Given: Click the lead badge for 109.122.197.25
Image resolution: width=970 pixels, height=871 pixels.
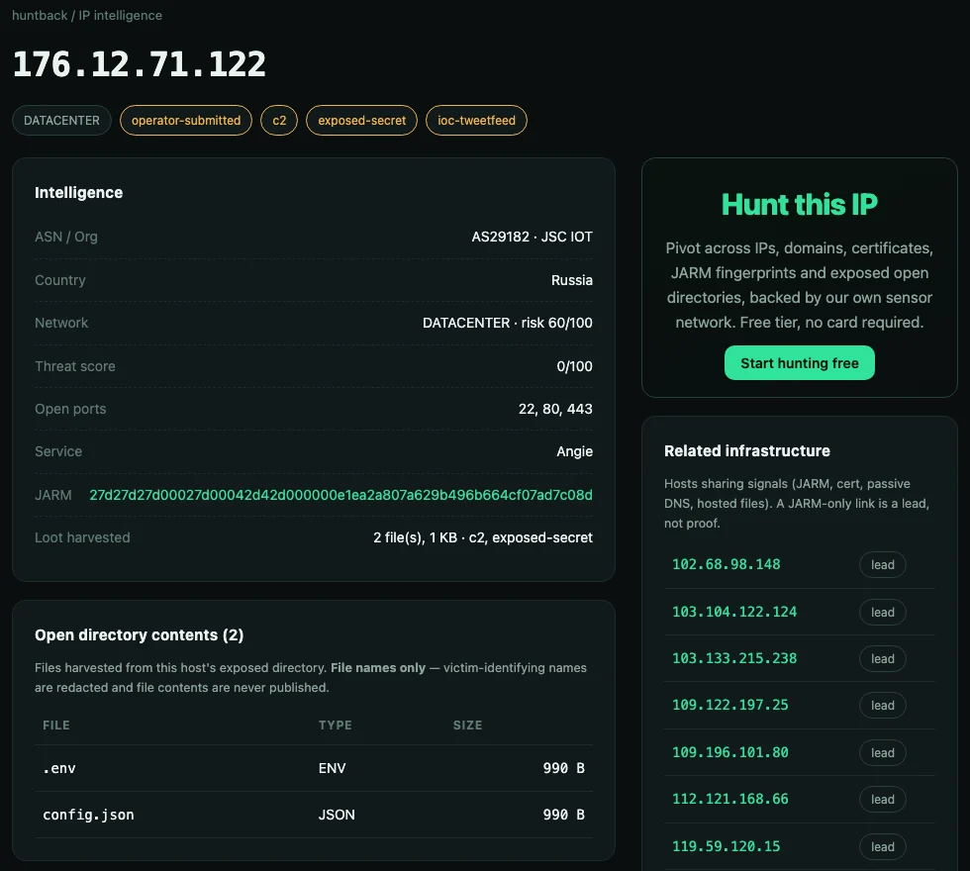Looking at the screenshot, I should coord(882,705).
